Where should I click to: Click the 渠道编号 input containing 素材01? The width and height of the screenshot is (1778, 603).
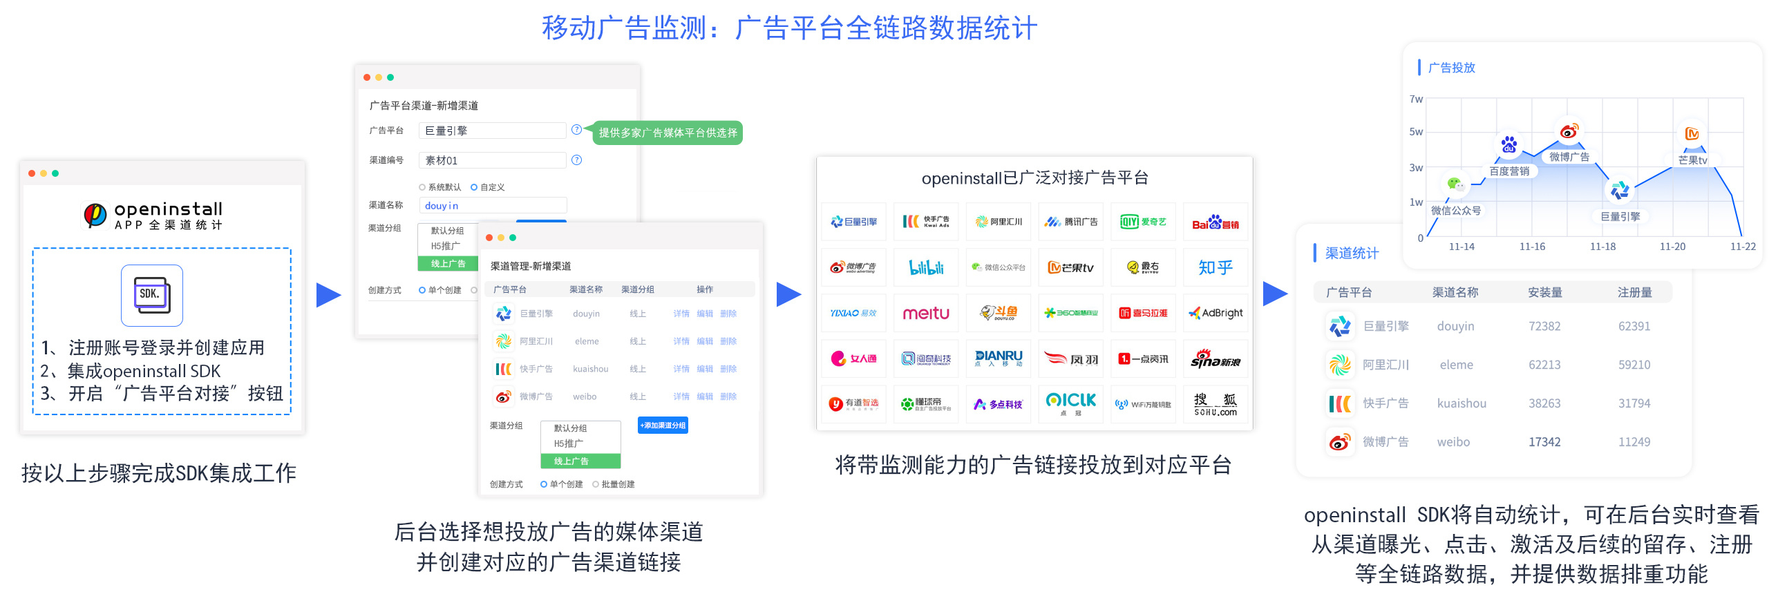[x=493, y=160]
